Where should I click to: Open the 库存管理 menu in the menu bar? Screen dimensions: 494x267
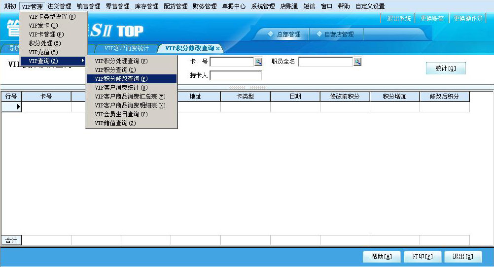point(146,6)
